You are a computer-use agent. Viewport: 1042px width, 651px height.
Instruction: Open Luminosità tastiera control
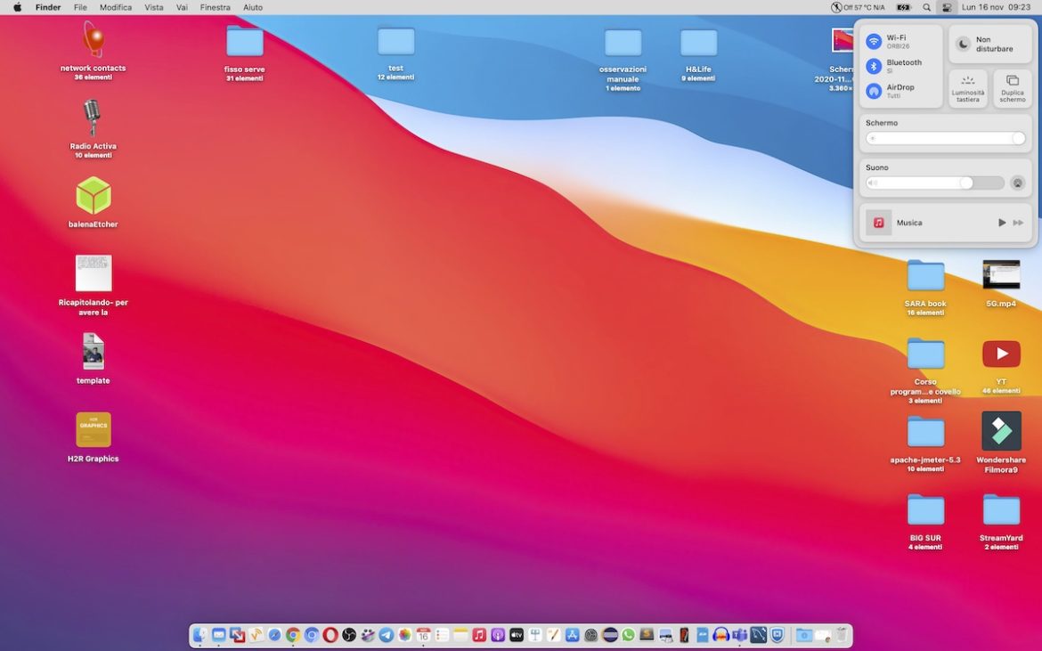pyautogui.click(x=967, y=88)
